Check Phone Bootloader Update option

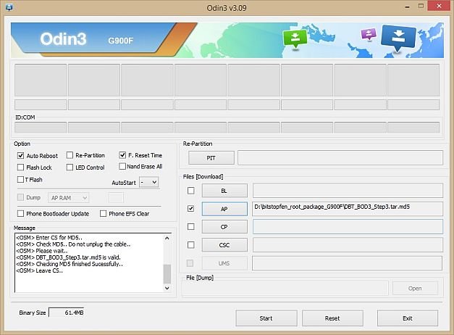[x=20, y=213]
